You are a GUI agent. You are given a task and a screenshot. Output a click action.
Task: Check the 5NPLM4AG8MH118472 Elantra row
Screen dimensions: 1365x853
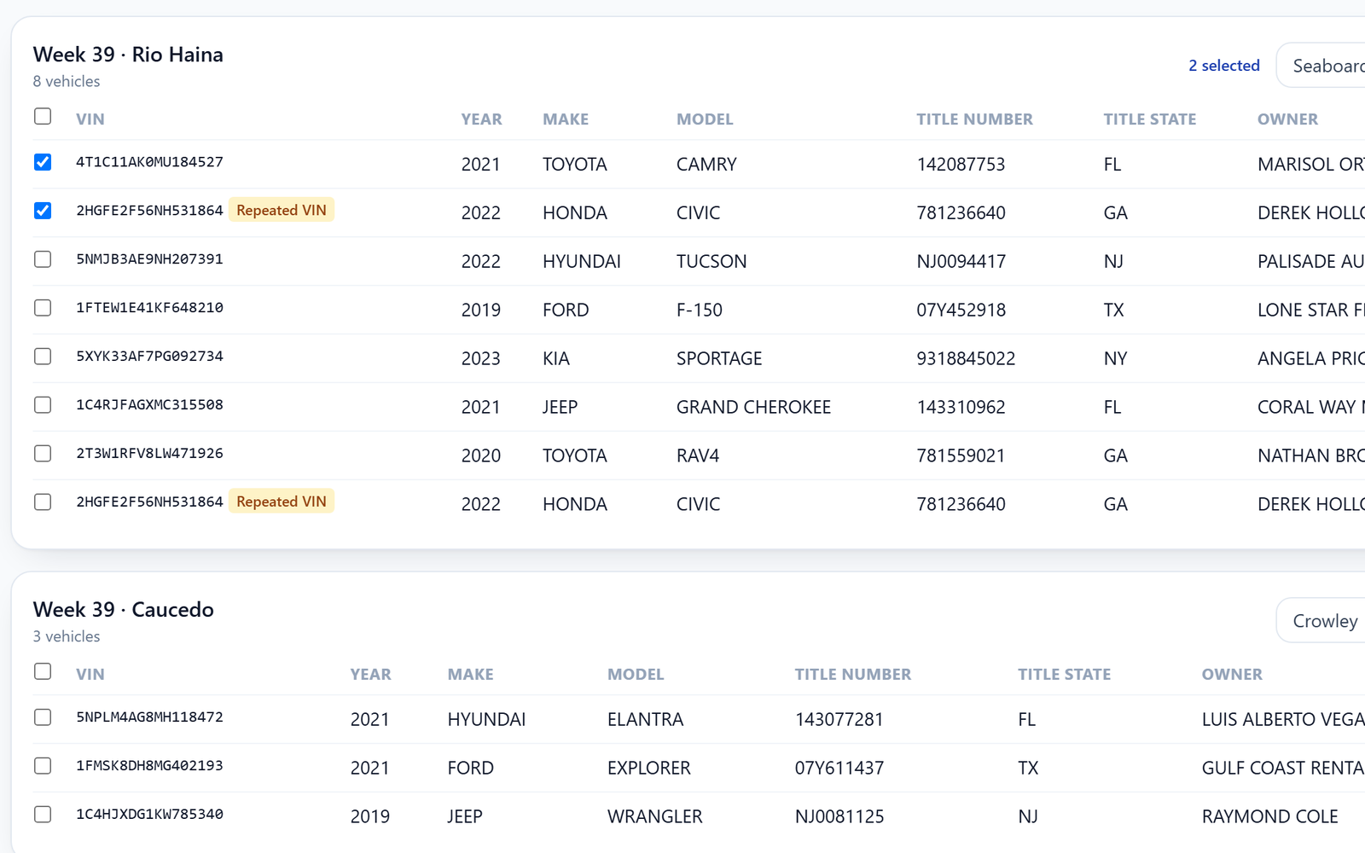tap(43, 717)
